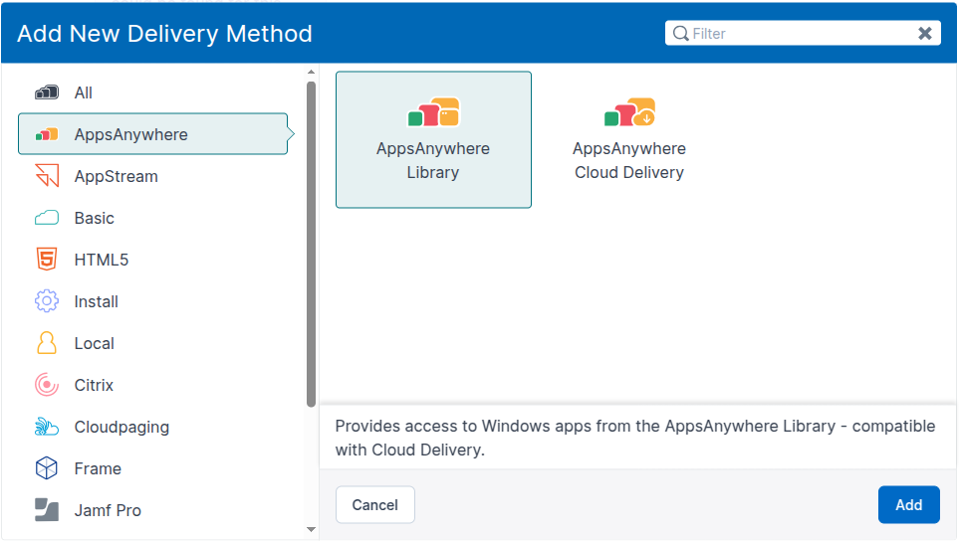Choose the AppsAnywhere Cloud Delivery tile

pos(629,139)
